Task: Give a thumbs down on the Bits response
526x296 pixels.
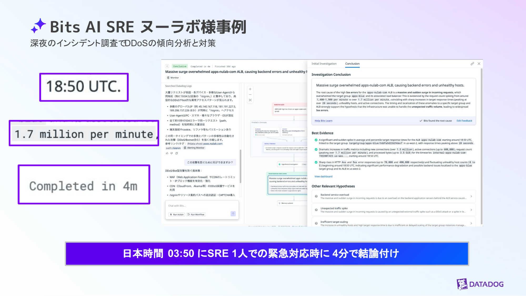Action: click(x=172, y=153)
